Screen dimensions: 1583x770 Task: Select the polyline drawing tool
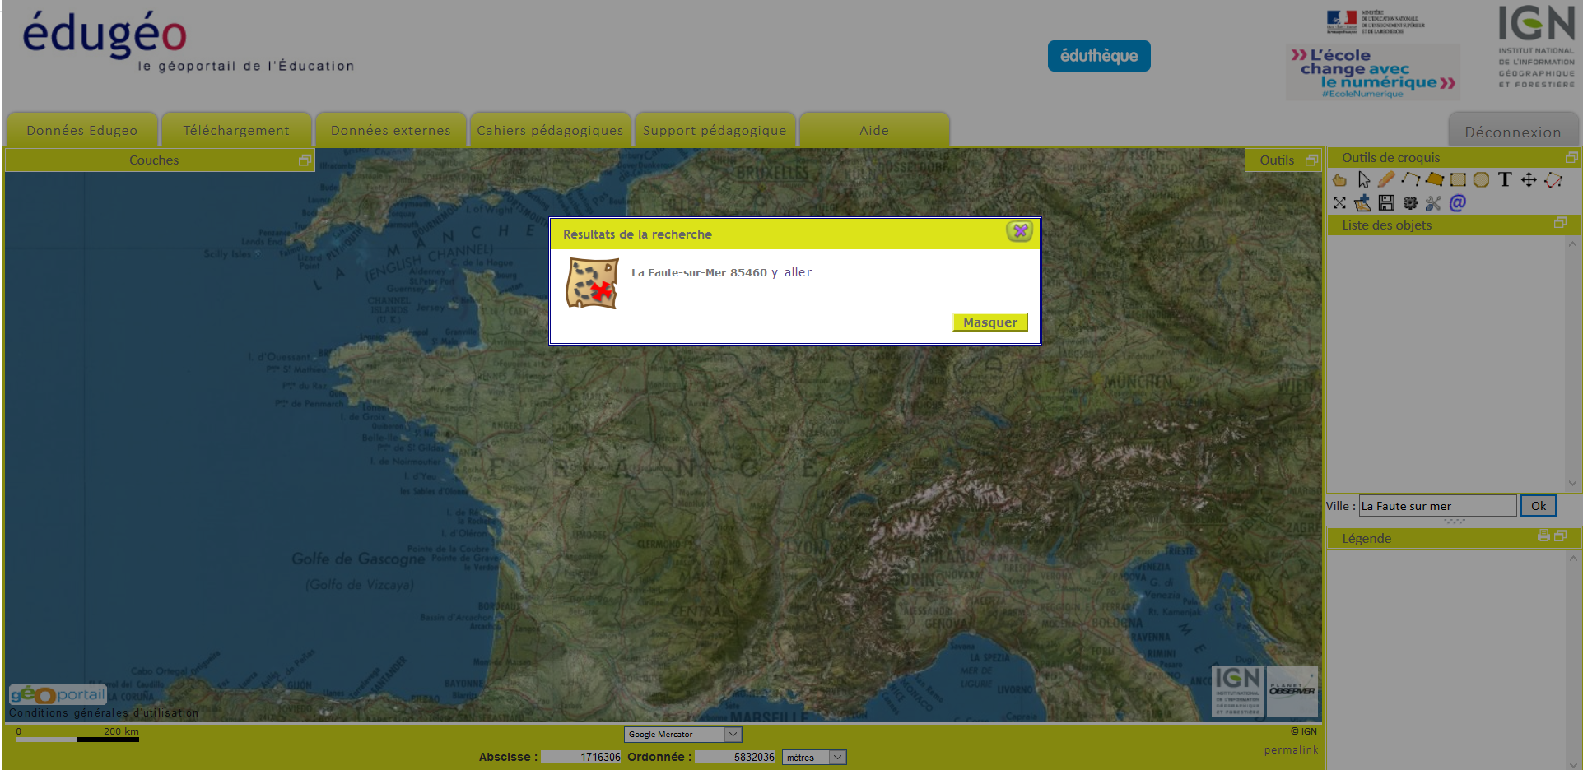coord(1410,179)
